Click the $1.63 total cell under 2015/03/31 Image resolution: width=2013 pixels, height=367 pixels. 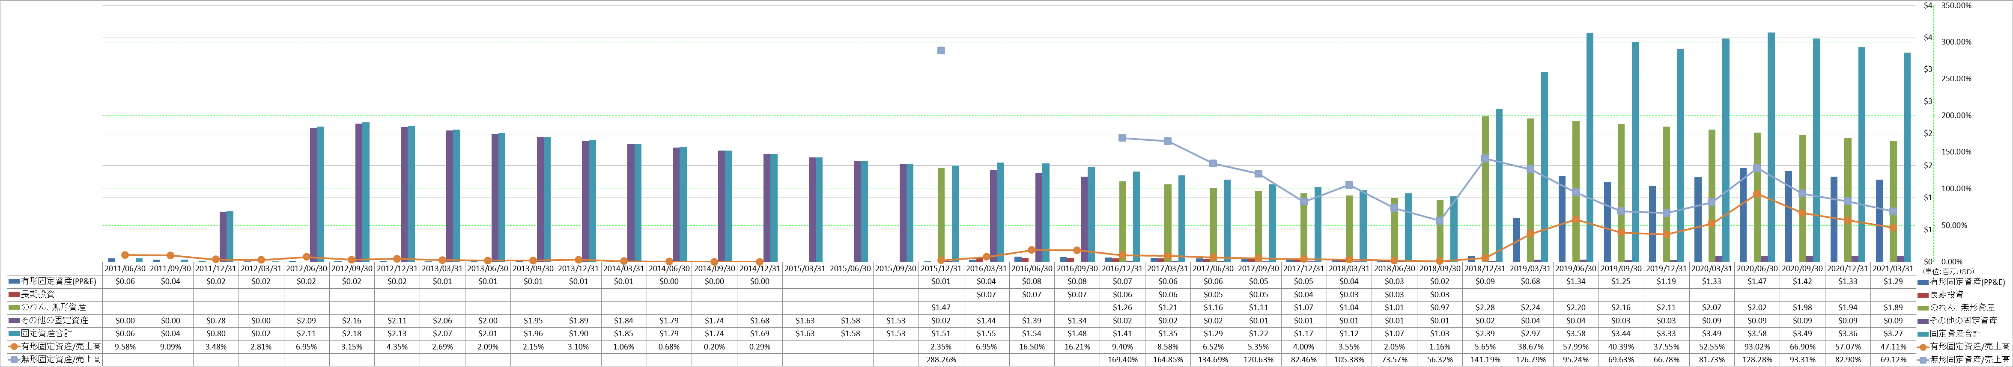pos(805,334)
